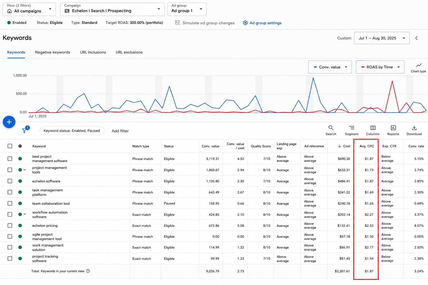Click the workflow automation software keyword

pyautogui.click(x=50, y=215)
